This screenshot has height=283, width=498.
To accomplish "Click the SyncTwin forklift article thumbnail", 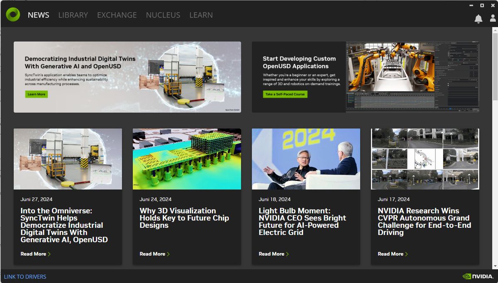I will click(68, 159).
